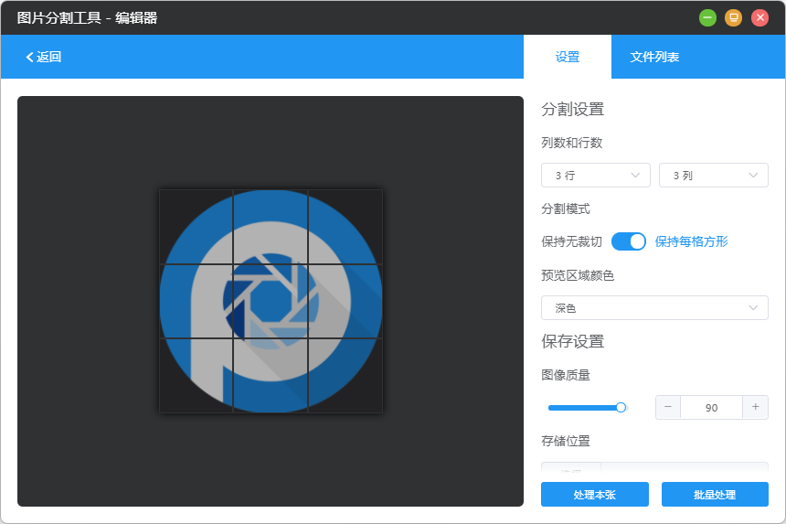Expand the 深色 preview color dropdown
This screenshot has height=524, width=786.
pyautogui.click(x=654, y=308)
